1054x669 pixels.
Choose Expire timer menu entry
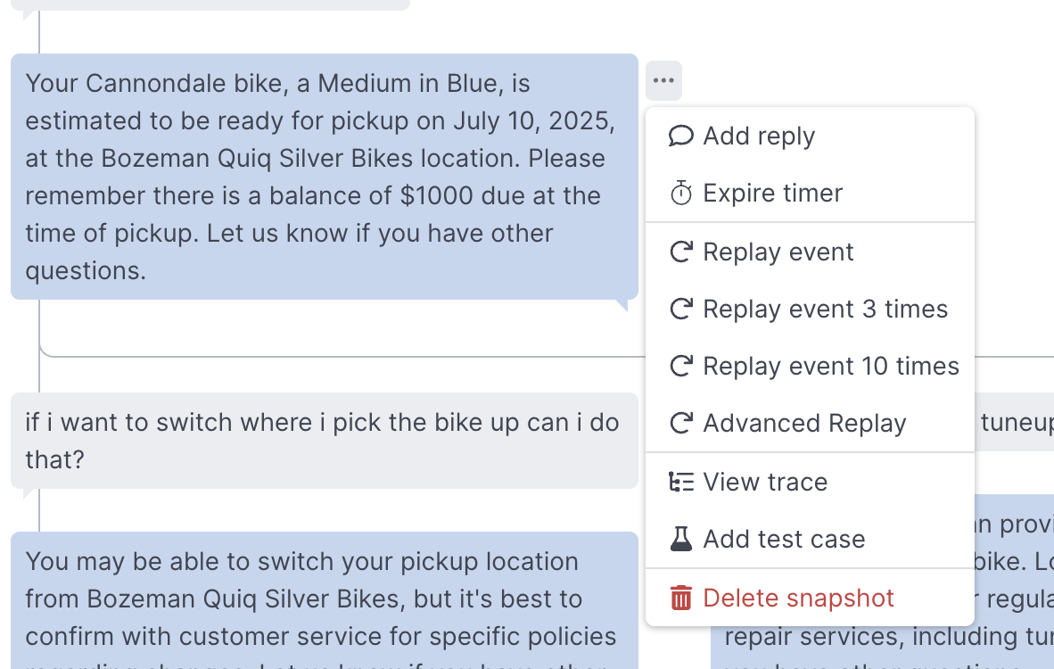pyautogui.click(x=810, y=193)
